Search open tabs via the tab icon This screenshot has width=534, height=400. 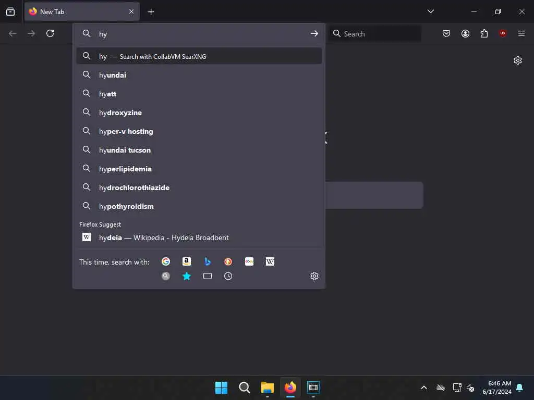click(208, 276)
